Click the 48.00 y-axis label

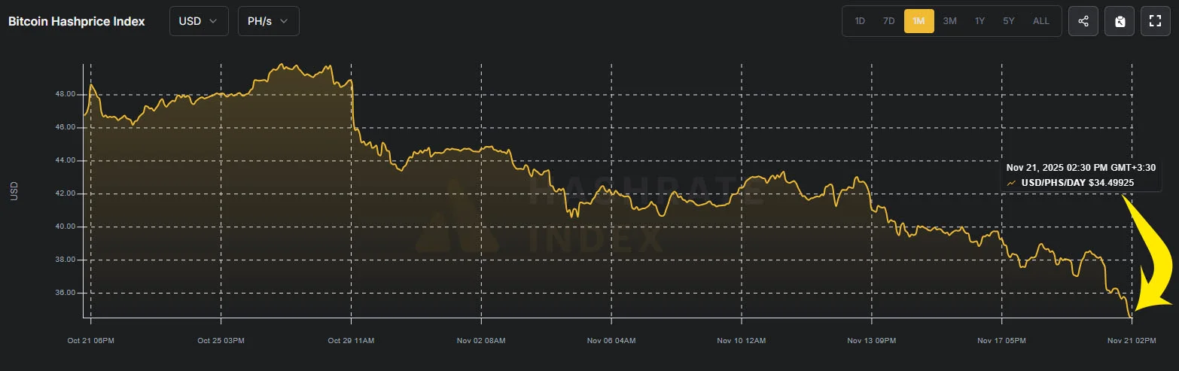pyautogui.click(x=65, y=95)
